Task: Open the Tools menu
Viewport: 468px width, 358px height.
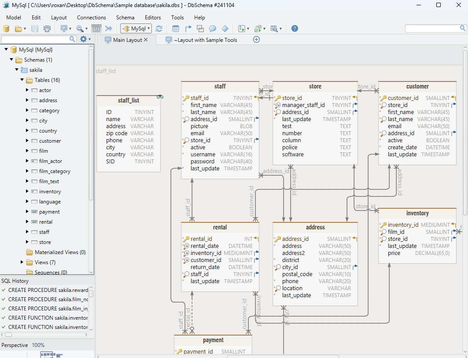Action: [x=177, y=18]
